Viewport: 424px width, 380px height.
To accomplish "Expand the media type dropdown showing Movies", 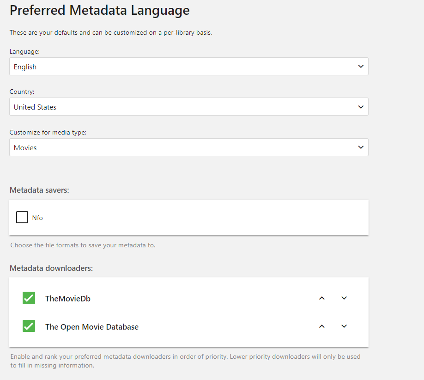I will pyautogui.click(x=185, y=147).
